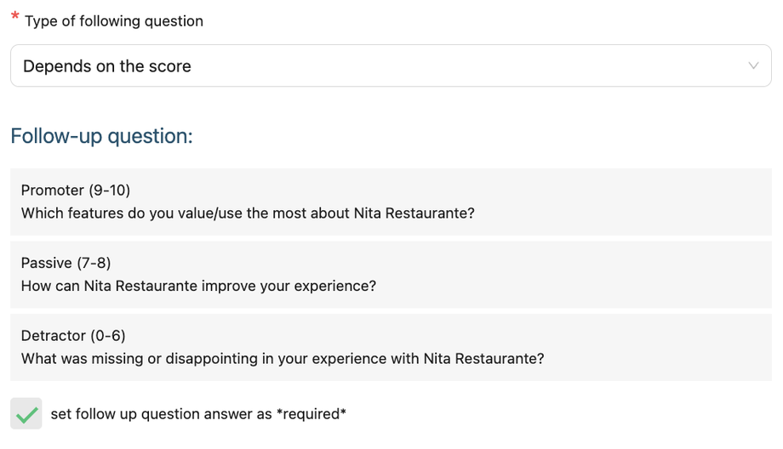Image resolution: width=783 pixels, height=449 pixels.
Task: Click the "Follow-up question:" heading
Action: (101, 135)
